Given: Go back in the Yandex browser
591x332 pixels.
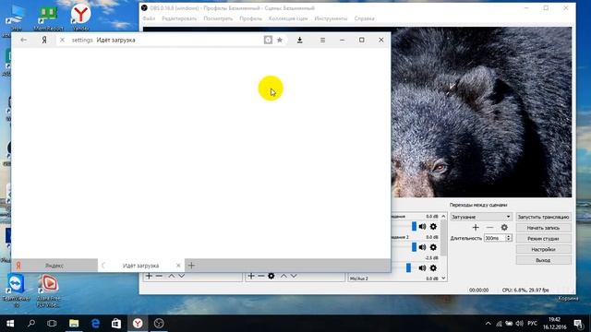Looking at the screenshot, I should [x=23, y=40].
